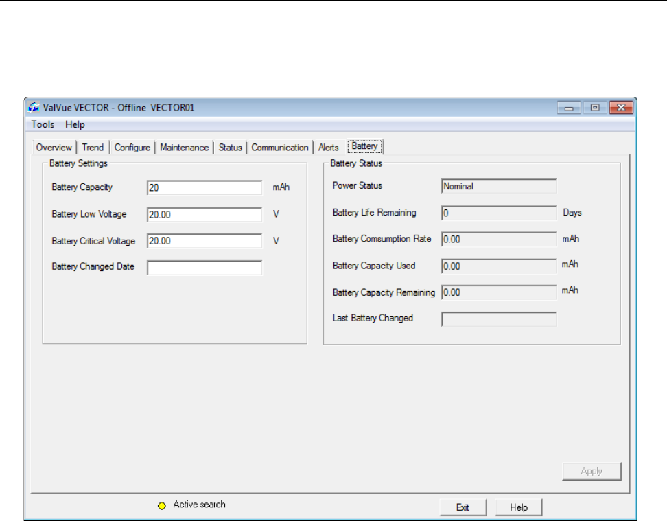Viewport: 667px width, 521px height.
Task: Focus the Battery Critical Voltage field
Action: coord(204,241)
